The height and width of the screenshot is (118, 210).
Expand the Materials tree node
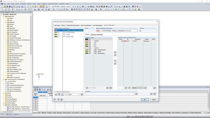6,22
